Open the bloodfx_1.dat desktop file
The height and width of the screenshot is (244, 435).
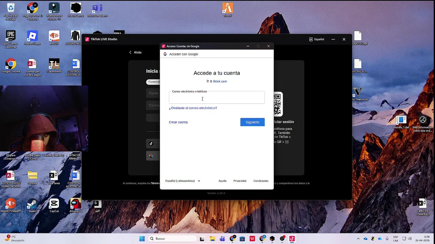point(401,122)
